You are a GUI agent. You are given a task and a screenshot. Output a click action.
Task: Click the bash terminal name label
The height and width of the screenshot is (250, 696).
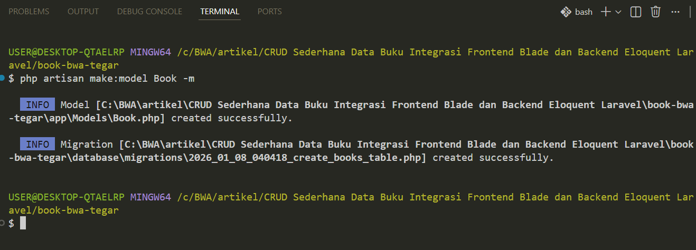point(584,12)
